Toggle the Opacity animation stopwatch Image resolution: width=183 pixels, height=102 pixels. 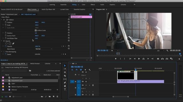pos(6,46)
